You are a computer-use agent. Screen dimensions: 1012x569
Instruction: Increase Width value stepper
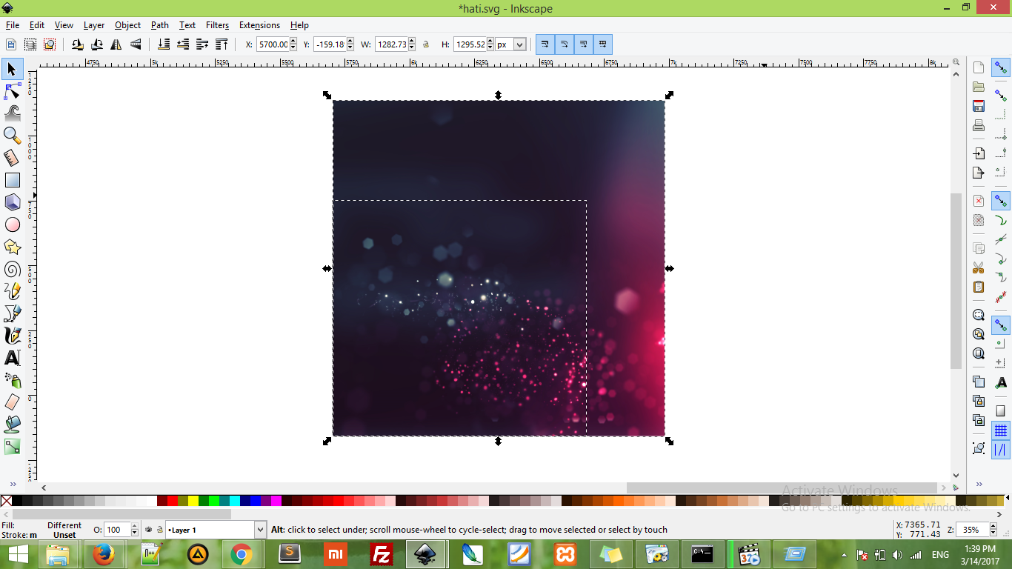pos(413,41)
